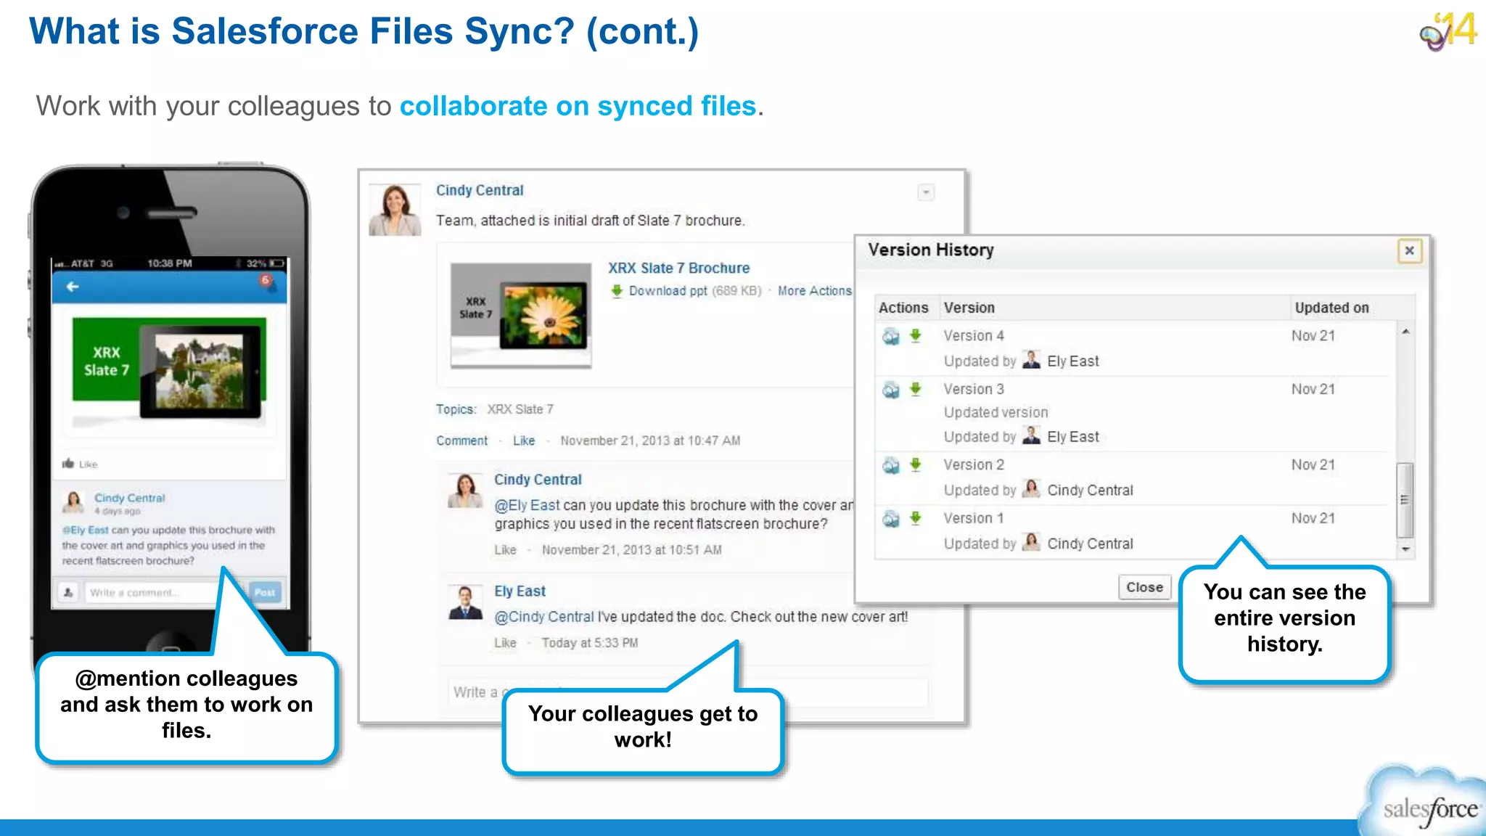Click Download ppt link
The image size is (1486, 836).
click(668, 291)
